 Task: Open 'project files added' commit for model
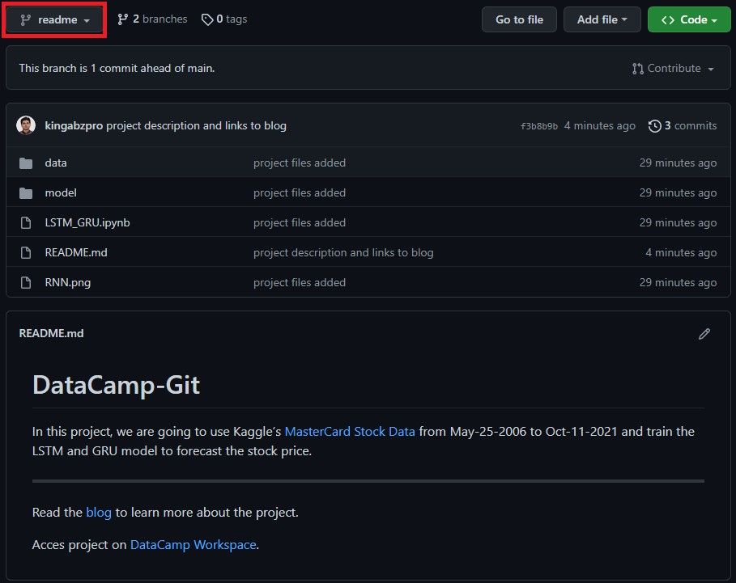click(x=300, y=192)
